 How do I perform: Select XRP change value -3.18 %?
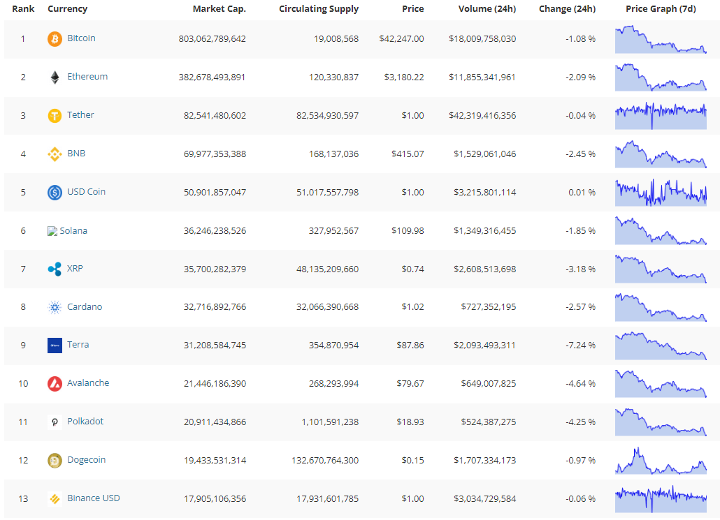click(x=580, y=269)
